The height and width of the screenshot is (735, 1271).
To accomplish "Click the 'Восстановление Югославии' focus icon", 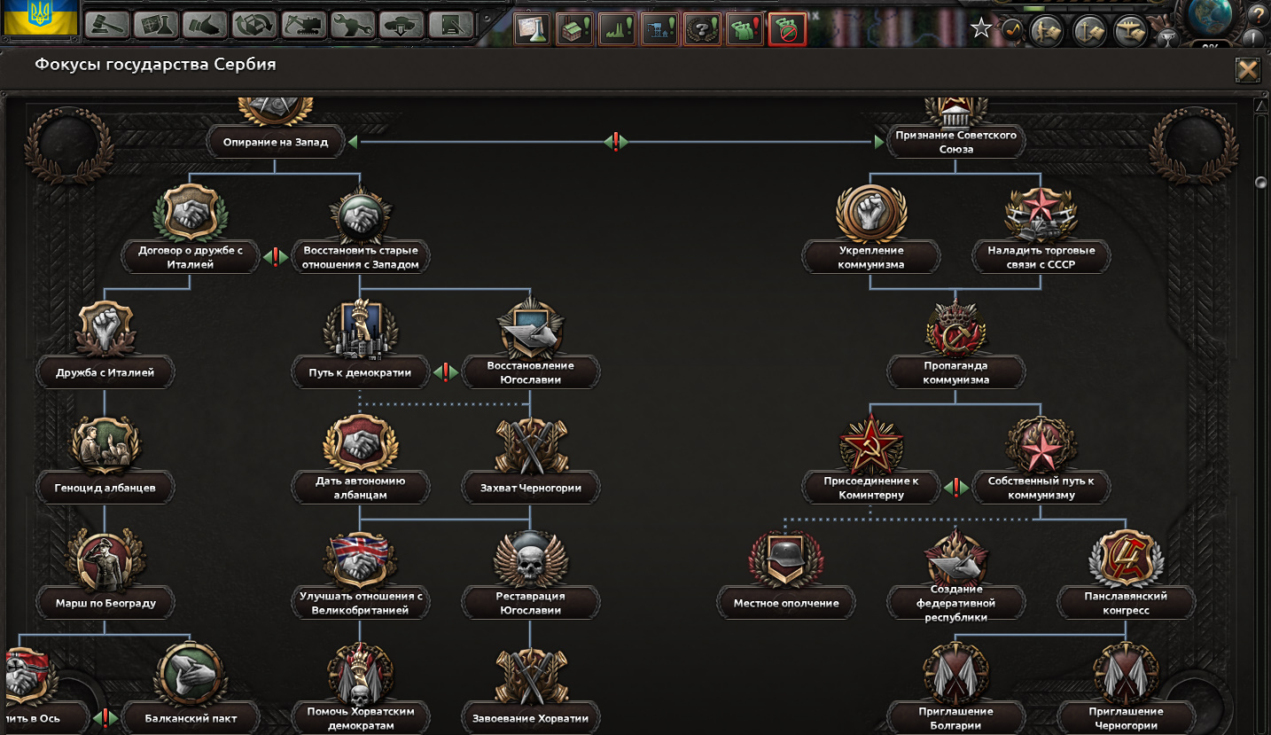I will pyautogui.click(x=531, y=329).
